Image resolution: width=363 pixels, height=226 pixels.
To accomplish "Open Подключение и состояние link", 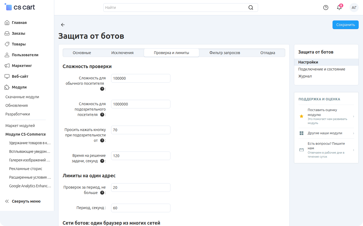I will point(322,69).
